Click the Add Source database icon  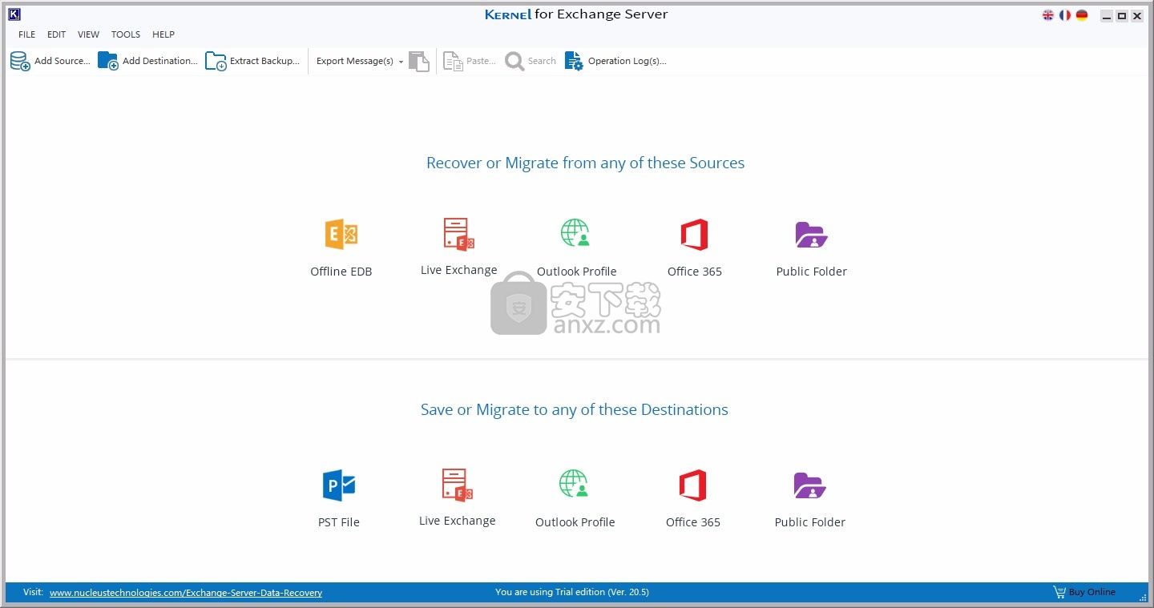coord(20,61)
